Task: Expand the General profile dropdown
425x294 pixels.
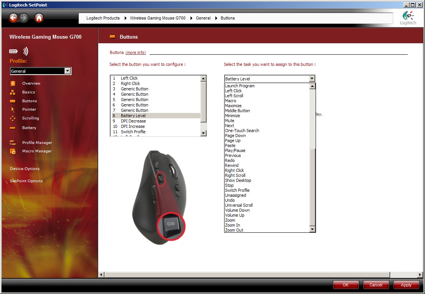Action: (x=67, y=71)
